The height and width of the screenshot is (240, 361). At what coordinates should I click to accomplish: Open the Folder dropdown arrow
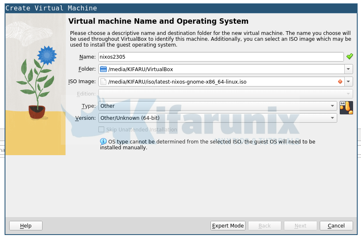click(x=348, y=69)
